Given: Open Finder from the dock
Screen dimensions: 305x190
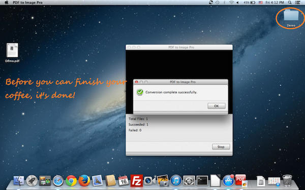Looking at the screenshot, I should point(19,181).
